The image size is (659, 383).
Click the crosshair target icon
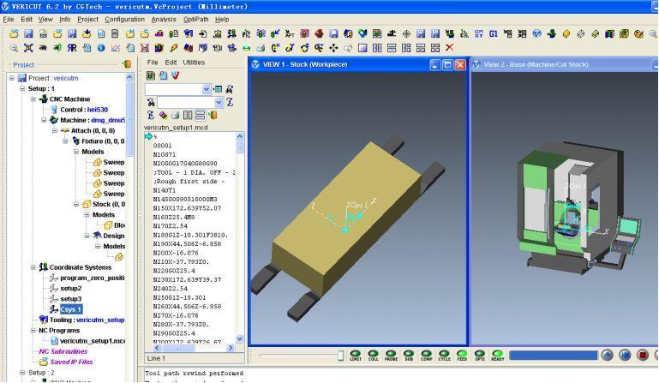tap(406, 33)
